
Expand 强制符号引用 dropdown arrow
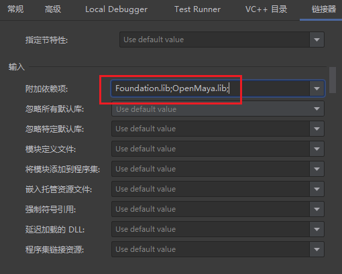point(317,209)
